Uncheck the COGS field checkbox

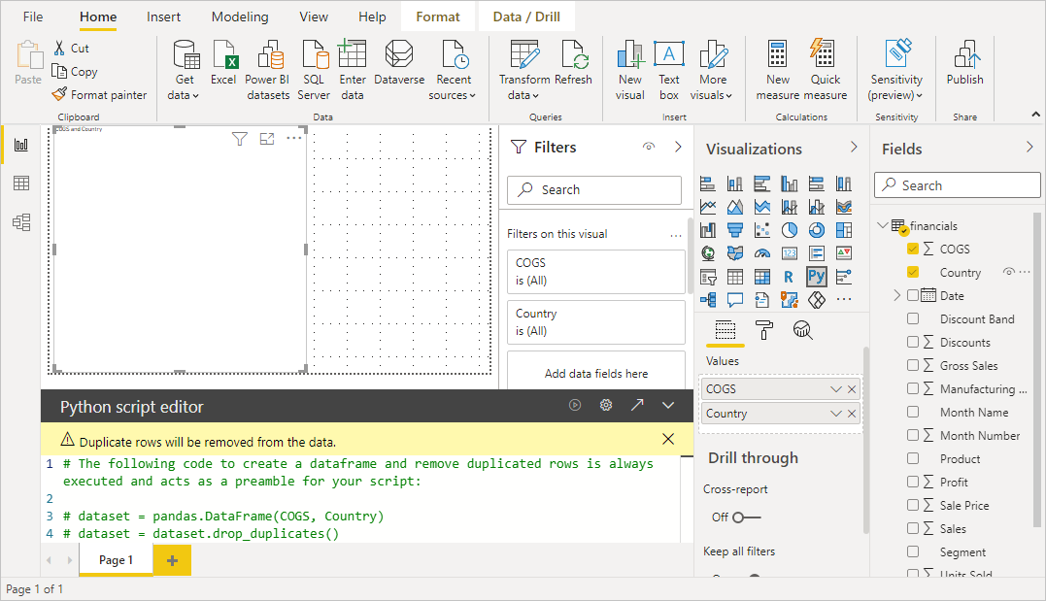[x=913, y=249]
